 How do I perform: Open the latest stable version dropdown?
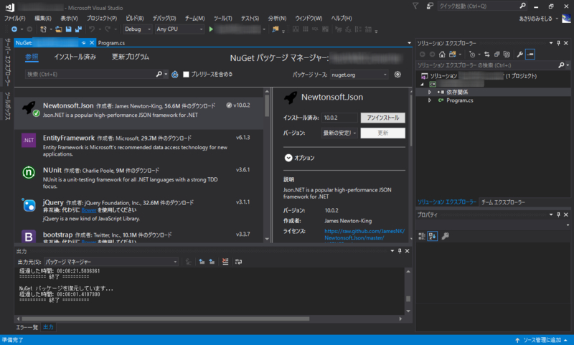coord(339,133)
